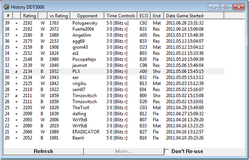Maximize the History DDT3000 window

pyautogui.click(x=226, y=7)
